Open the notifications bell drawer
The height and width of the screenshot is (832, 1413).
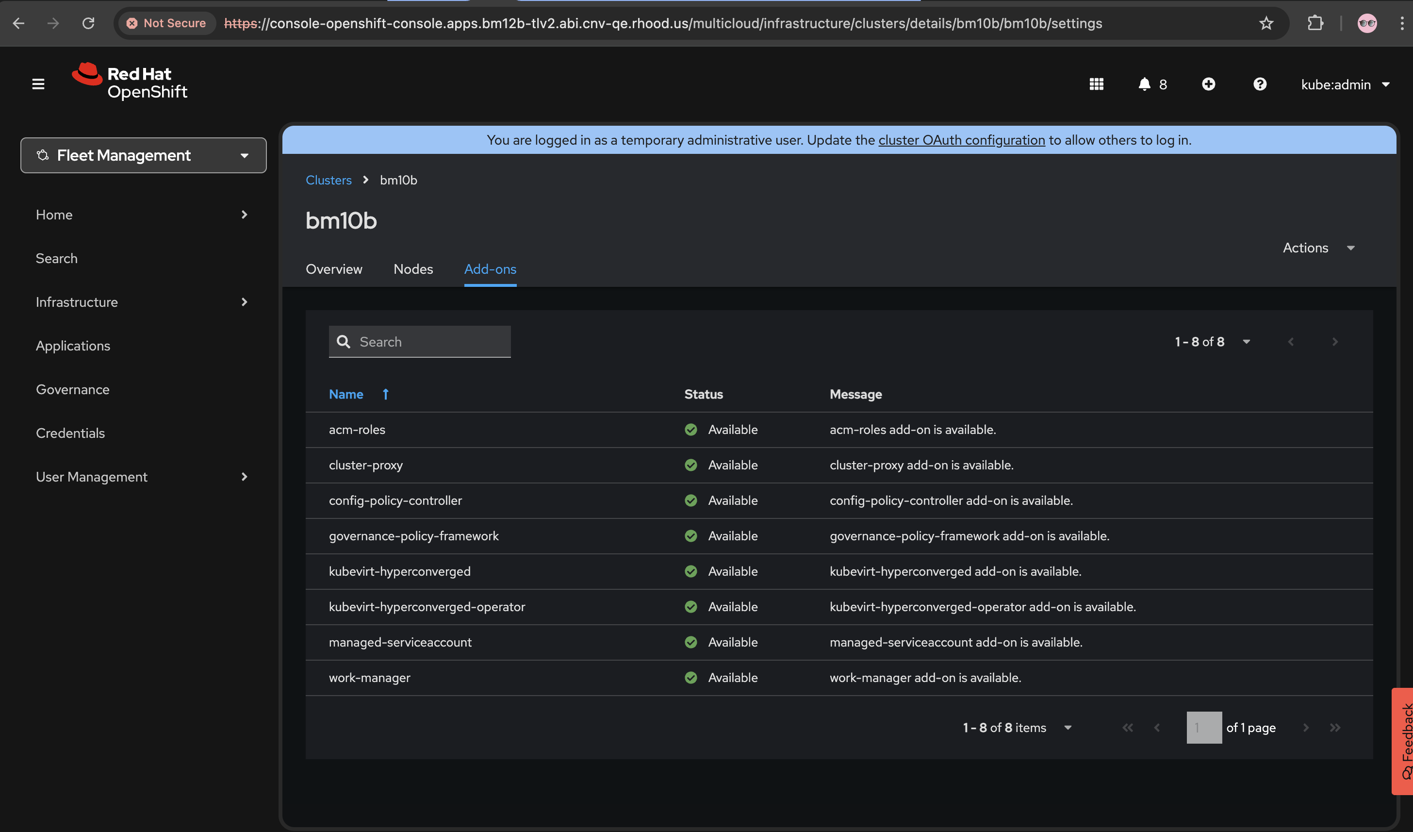[1151, 84]
